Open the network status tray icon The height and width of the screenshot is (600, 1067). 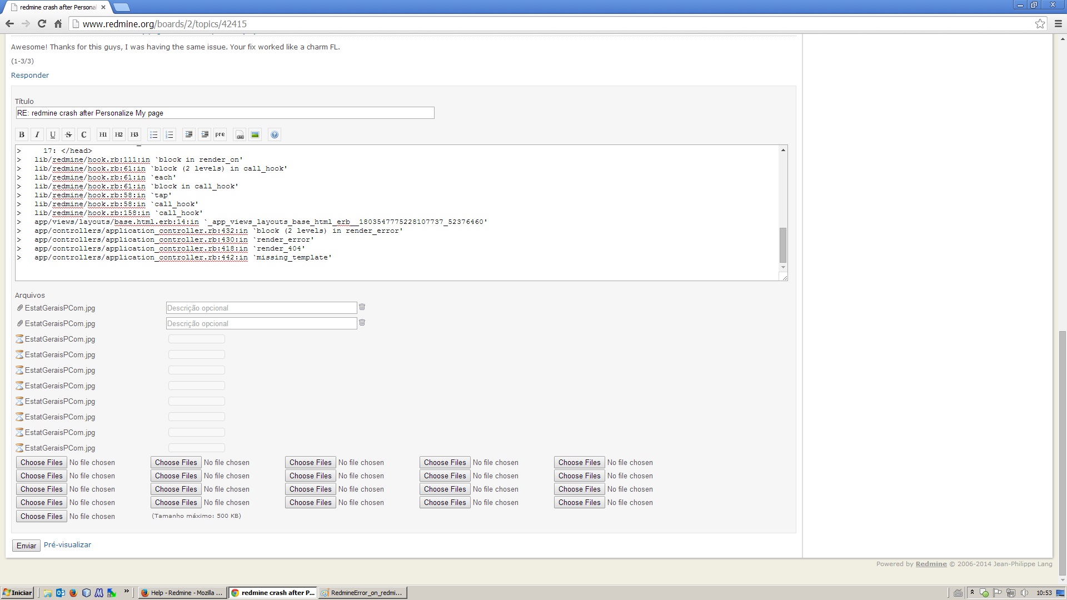[x=1011, y=593]
